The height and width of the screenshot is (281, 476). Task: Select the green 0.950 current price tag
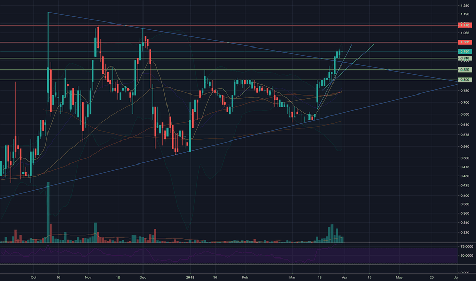click(x=465, y=51)
